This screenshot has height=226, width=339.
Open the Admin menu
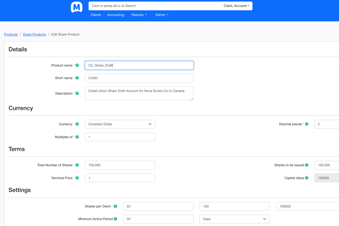coord(162,15)
